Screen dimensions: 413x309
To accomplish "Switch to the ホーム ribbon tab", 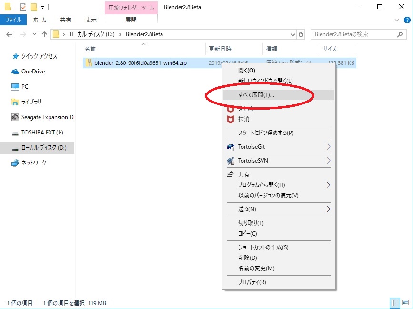I will [x=40, y=20].
